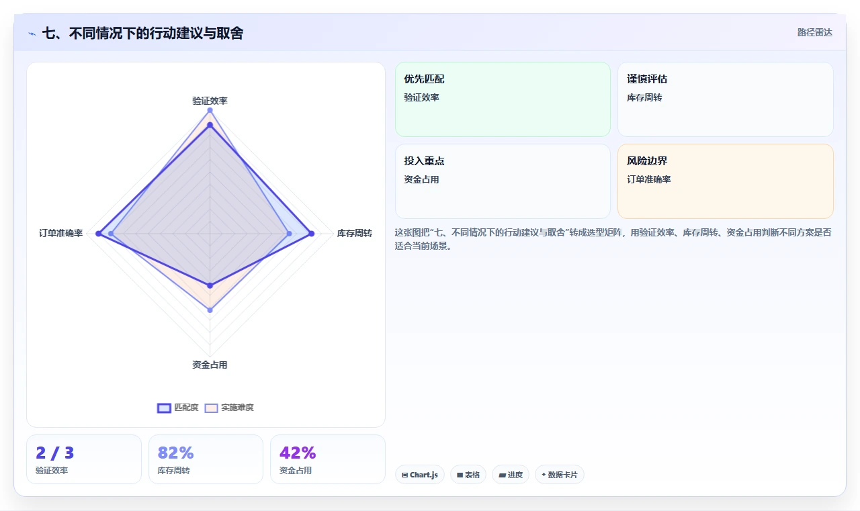Select the 进度 tag
This screenshot has height=511, width=860.
coord(511,475)
